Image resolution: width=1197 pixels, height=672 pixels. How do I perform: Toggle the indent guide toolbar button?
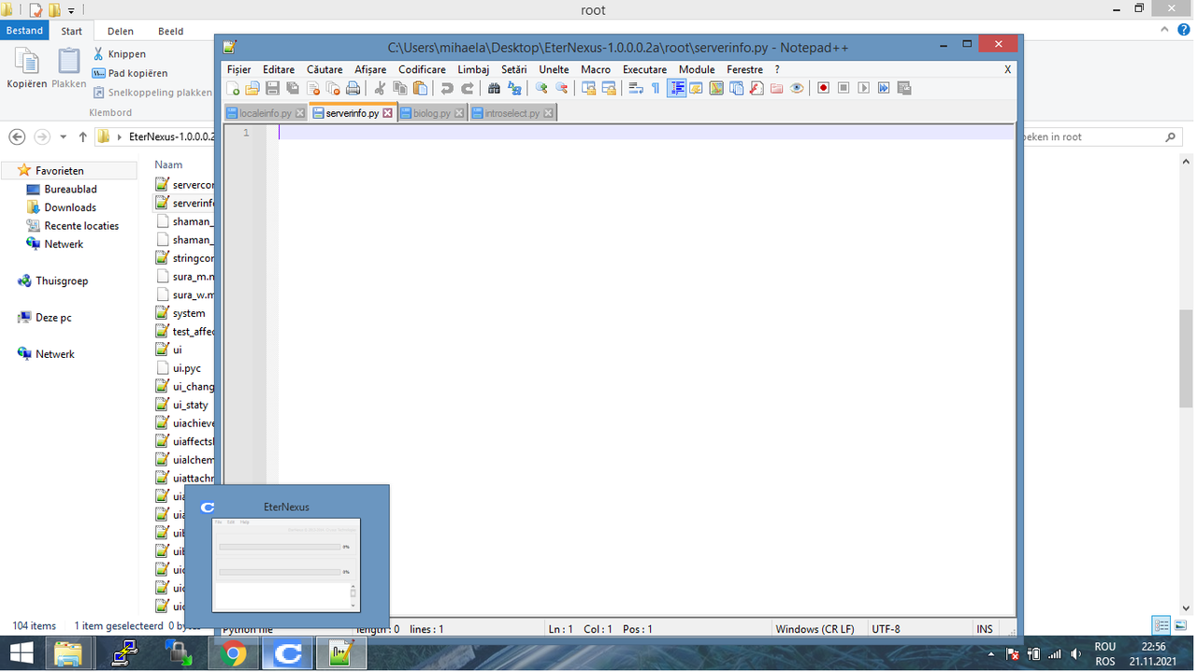(676, 89)
